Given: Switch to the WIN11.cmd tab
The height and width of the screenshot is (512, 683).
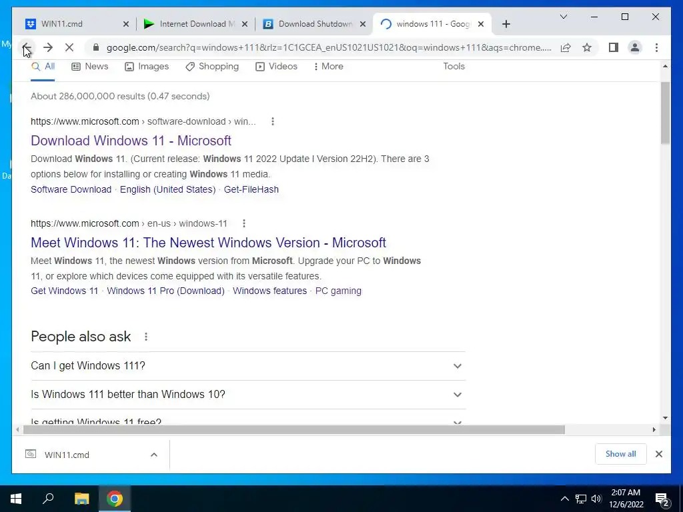Looking at the screenshot, I should coord(77,24).
